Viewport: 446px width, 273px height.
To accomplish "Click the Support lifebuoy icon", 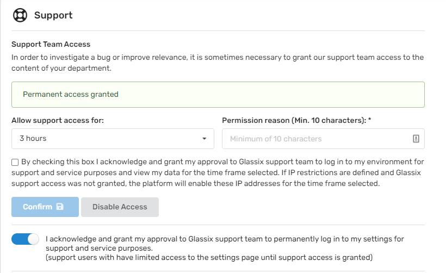I will coord(20,15).
